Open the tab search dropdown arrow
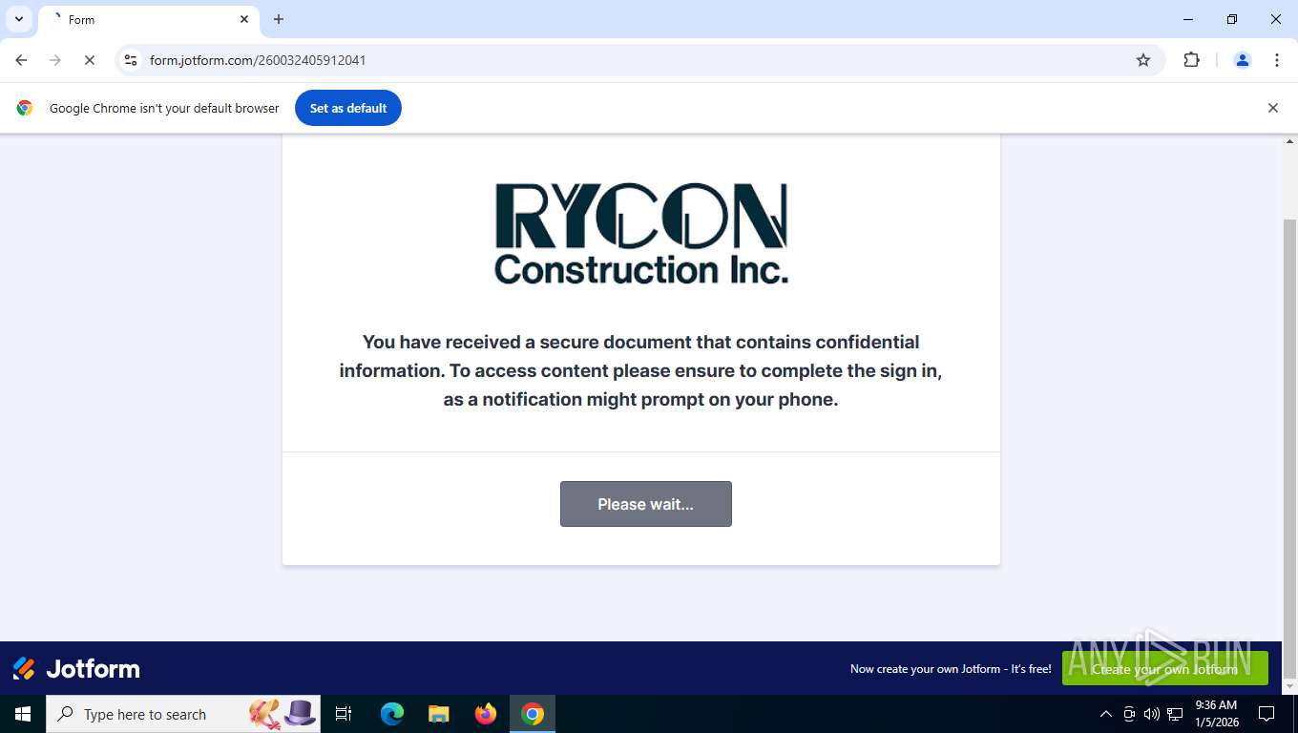 point(19,19)
